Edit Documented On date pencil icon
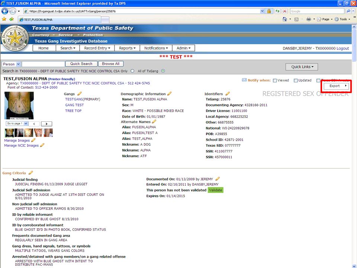357x268 pixels. click(x=218, y=179)
